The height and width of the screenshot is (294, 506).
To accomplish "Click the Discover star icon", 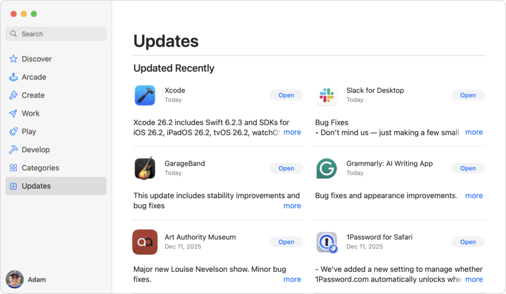I will pos(13,59).
